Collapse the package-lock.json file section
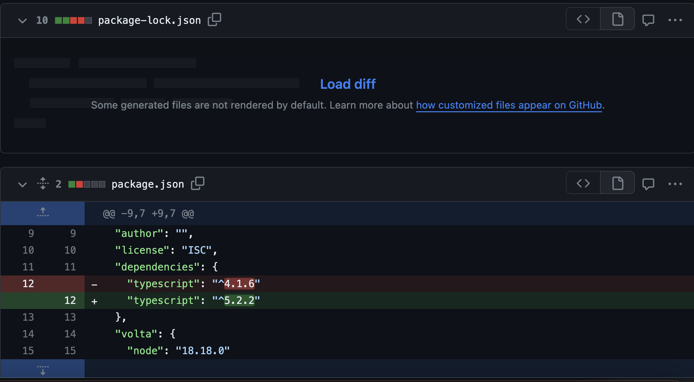Image resolution: width=694 pixels, height=382 pixels. (x=22, y=21)
